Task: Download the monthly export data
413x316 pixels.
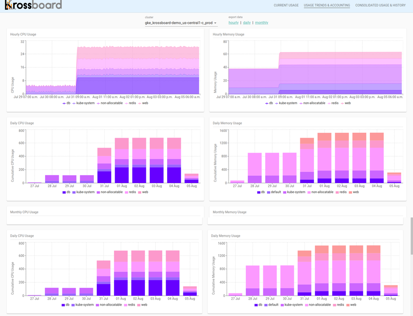Action: pyautogui.click(x=261, y=23)
